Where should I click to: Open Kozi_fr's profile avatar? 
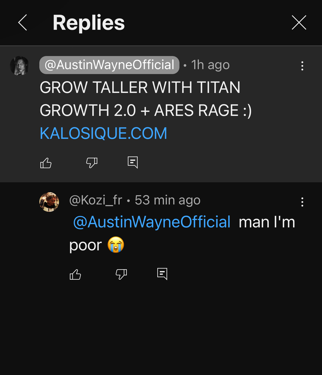click(x=49, y=202)
